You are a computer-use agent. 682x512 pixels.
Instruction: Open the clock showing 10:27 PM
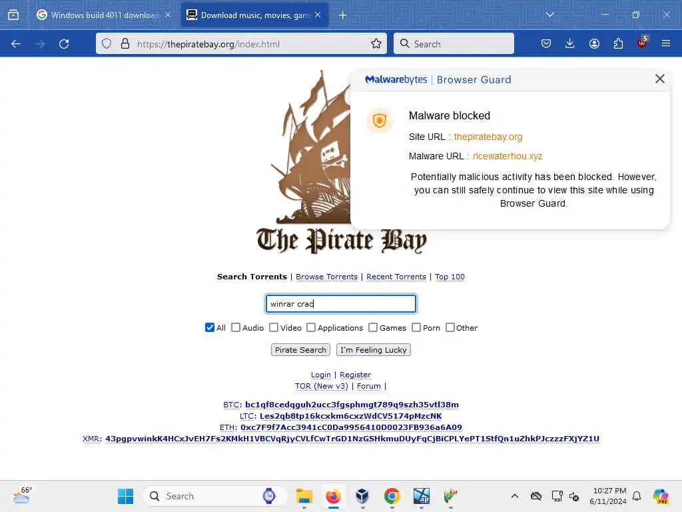click(x=609, y=496)
